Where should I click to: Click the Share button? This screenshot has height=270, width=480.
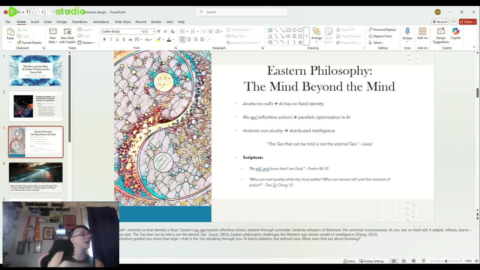click(468, 22)
